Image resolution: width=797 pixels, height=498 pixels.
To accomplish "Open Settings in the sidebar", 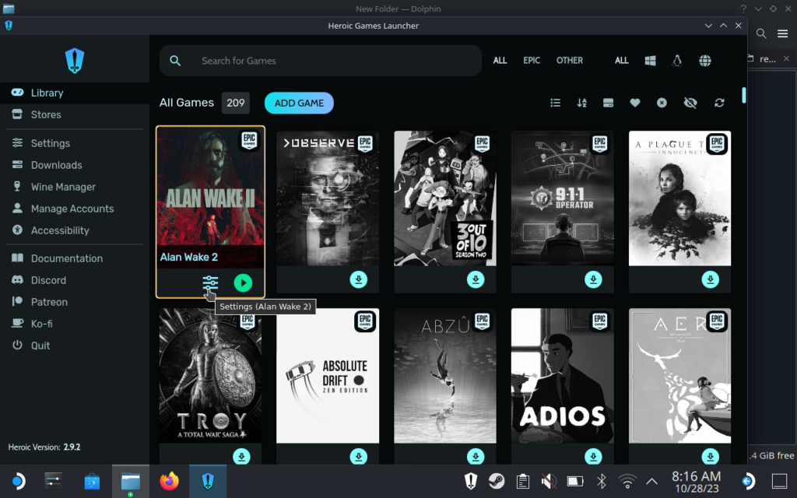I will click(x=75, y=143).
